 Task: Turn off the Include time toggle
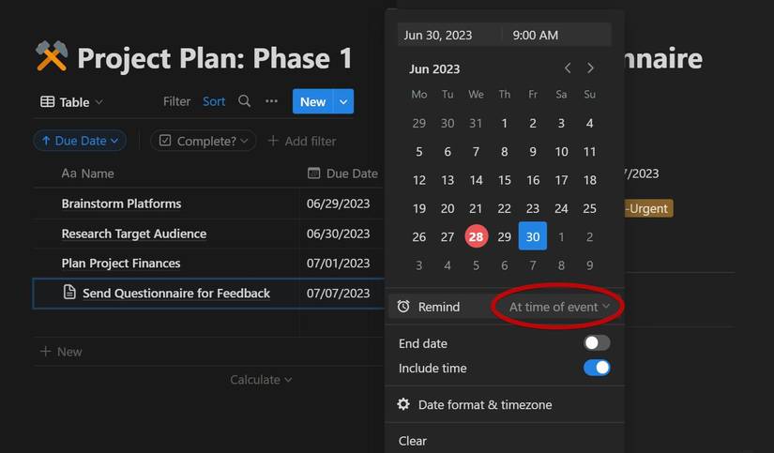point(597,368)
